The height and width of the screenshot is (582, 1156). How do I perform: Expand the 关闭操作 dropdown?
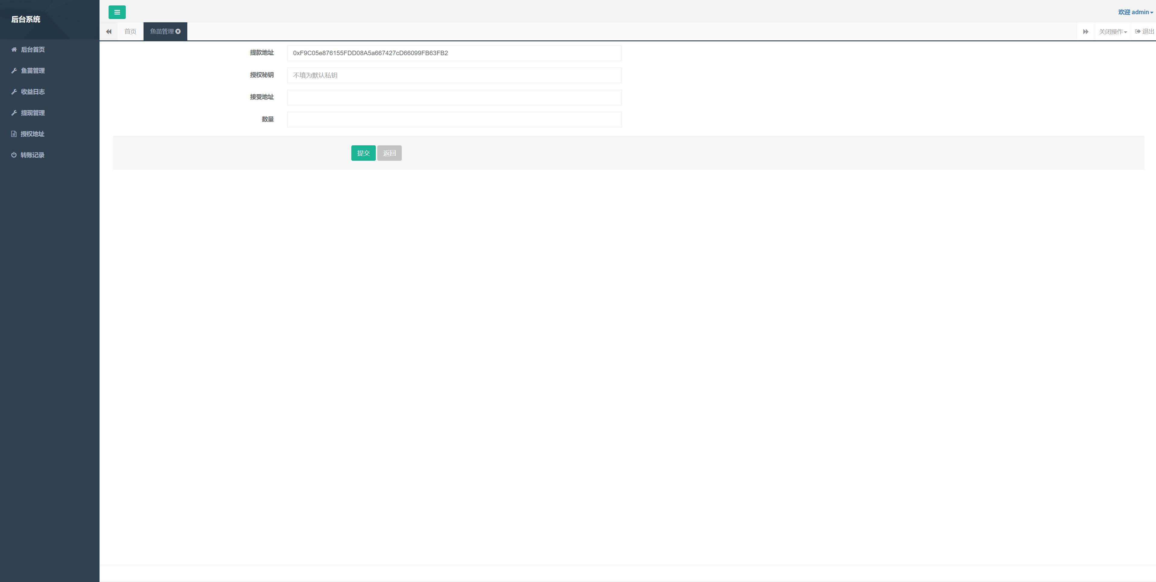[1113, 31]
